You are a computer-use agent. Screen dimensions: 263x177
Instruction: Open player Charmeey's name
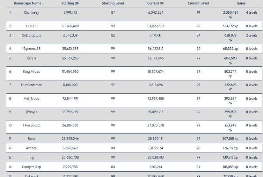click(x=31, y=13)
